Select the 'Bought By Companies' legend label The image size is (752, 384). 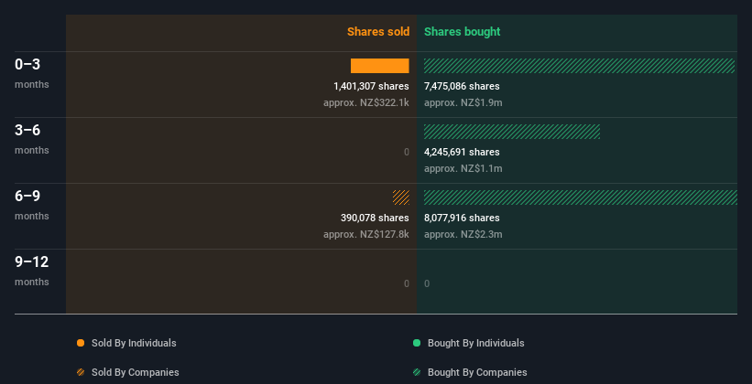477,372
